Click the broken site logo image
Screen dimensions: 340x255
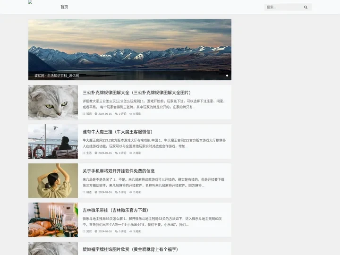30,2
